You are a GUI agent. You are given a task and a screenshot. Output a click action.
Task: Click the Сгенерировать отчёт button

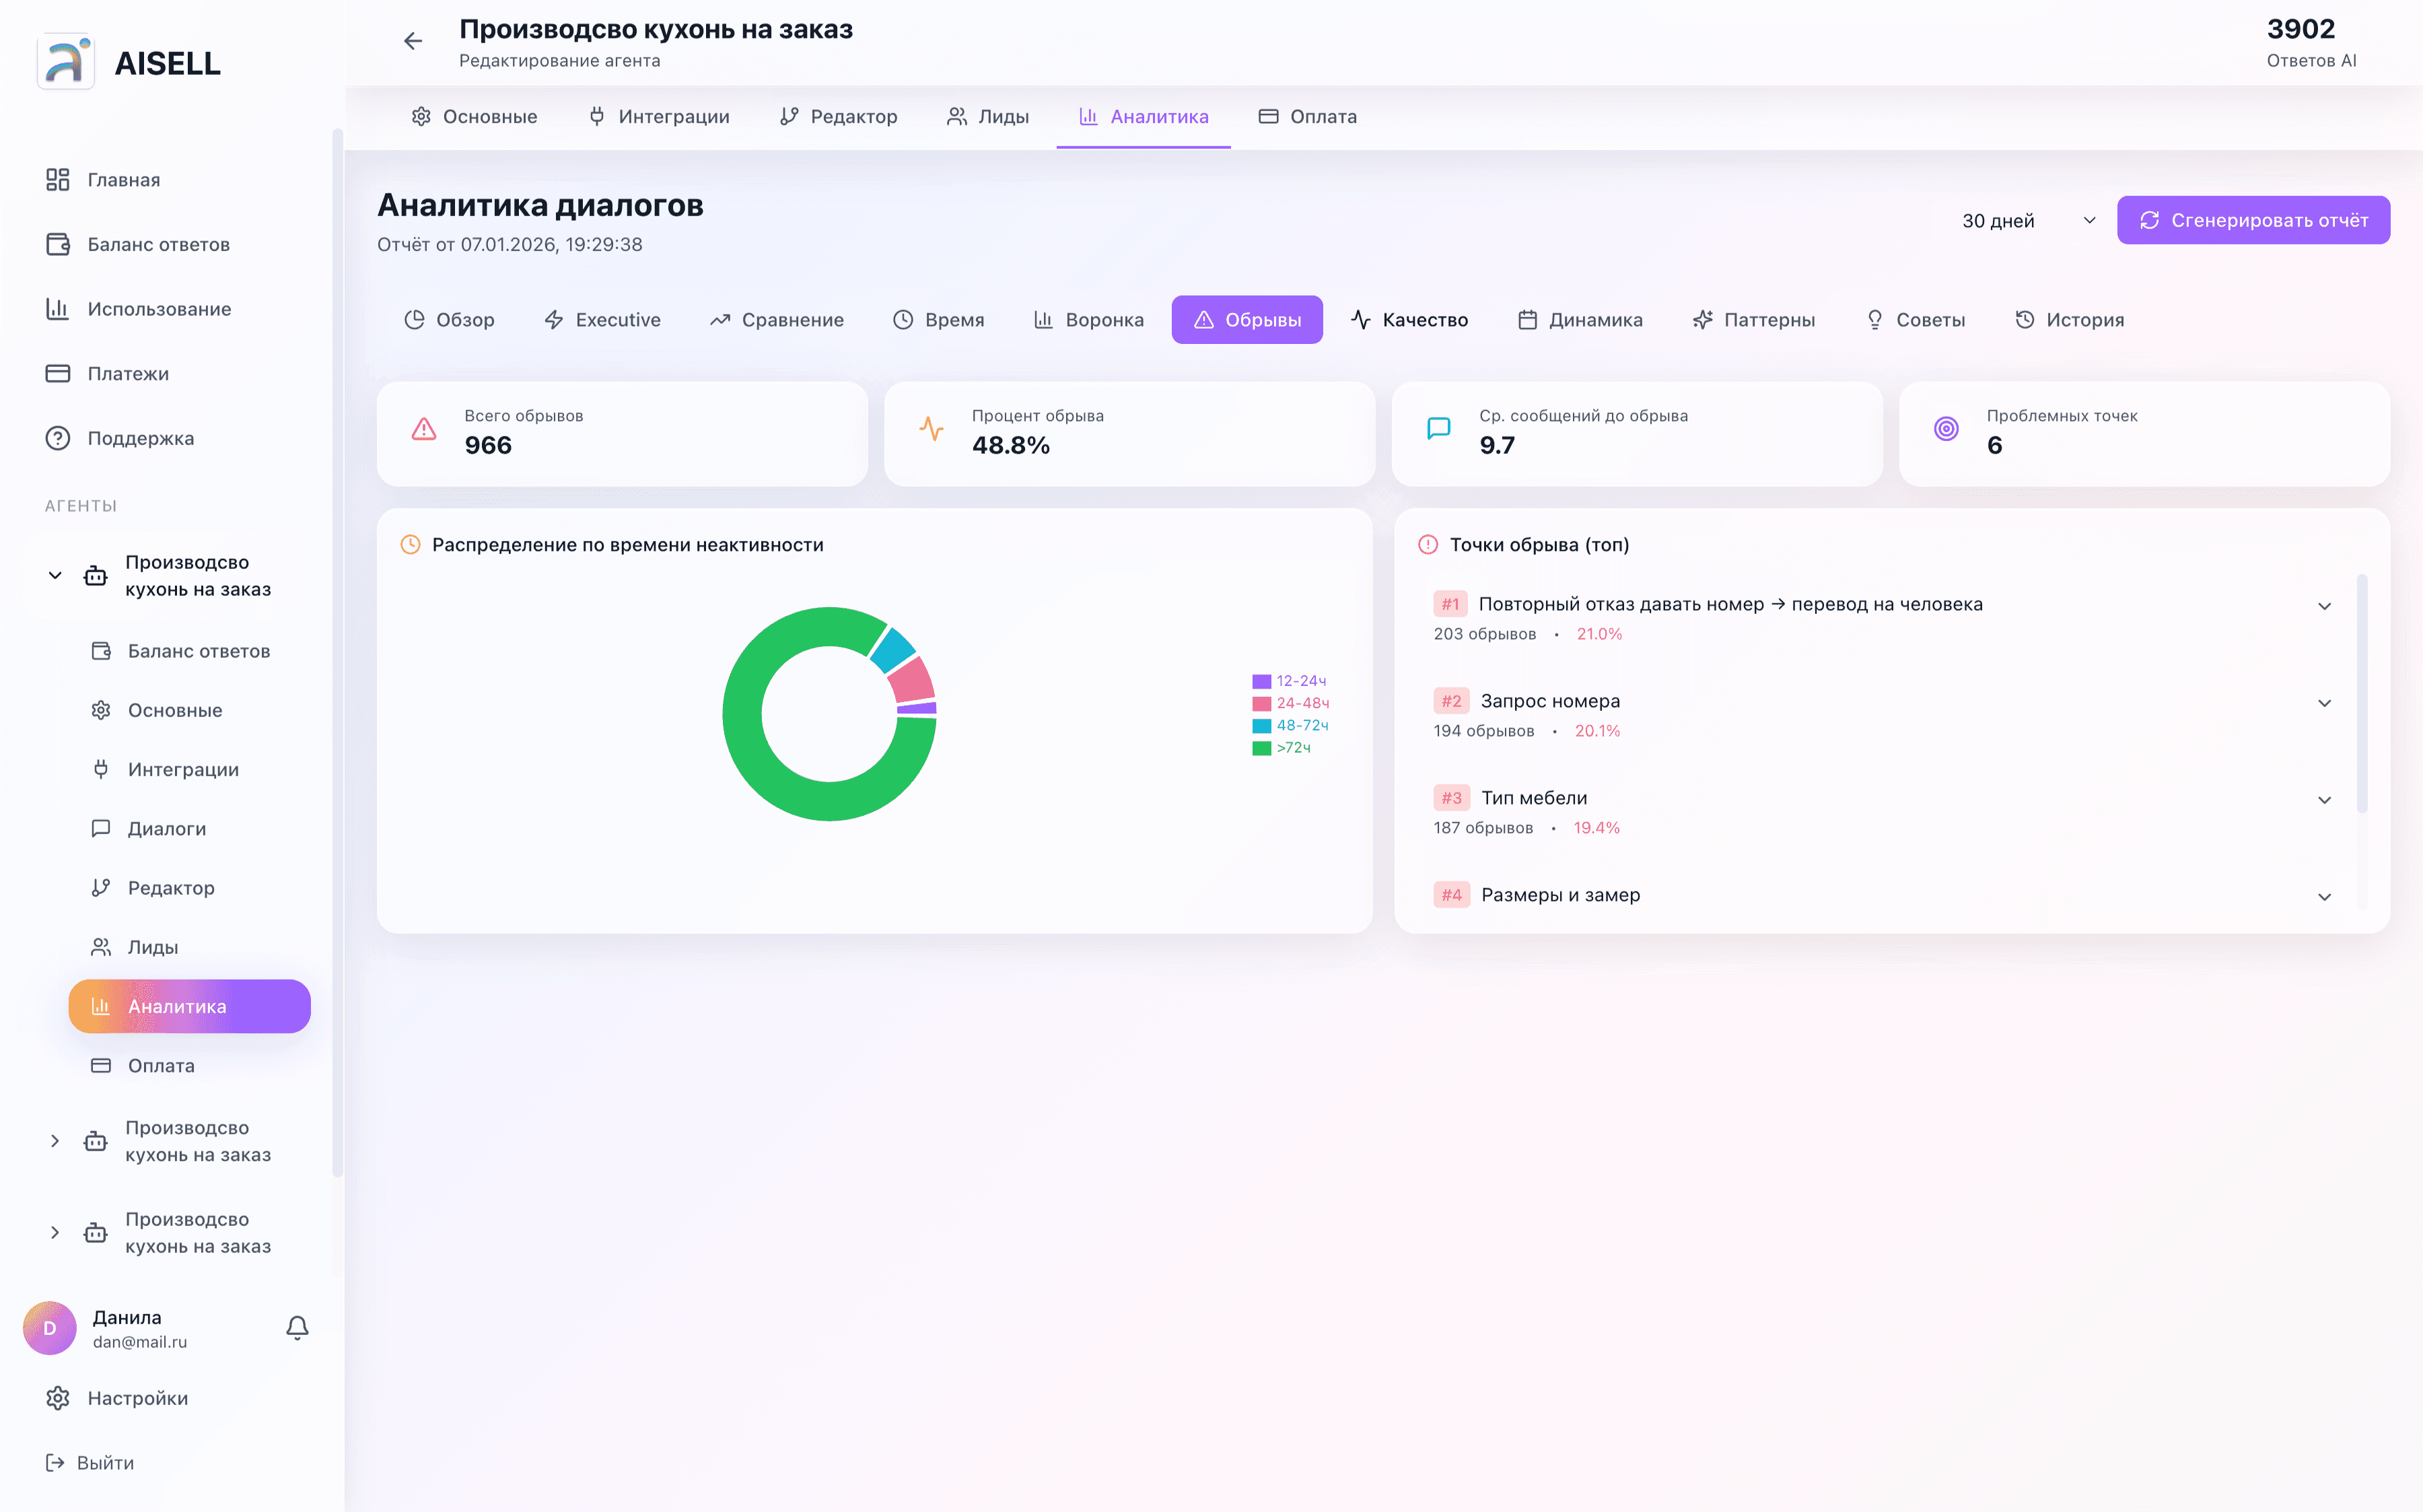point(2253,220)
